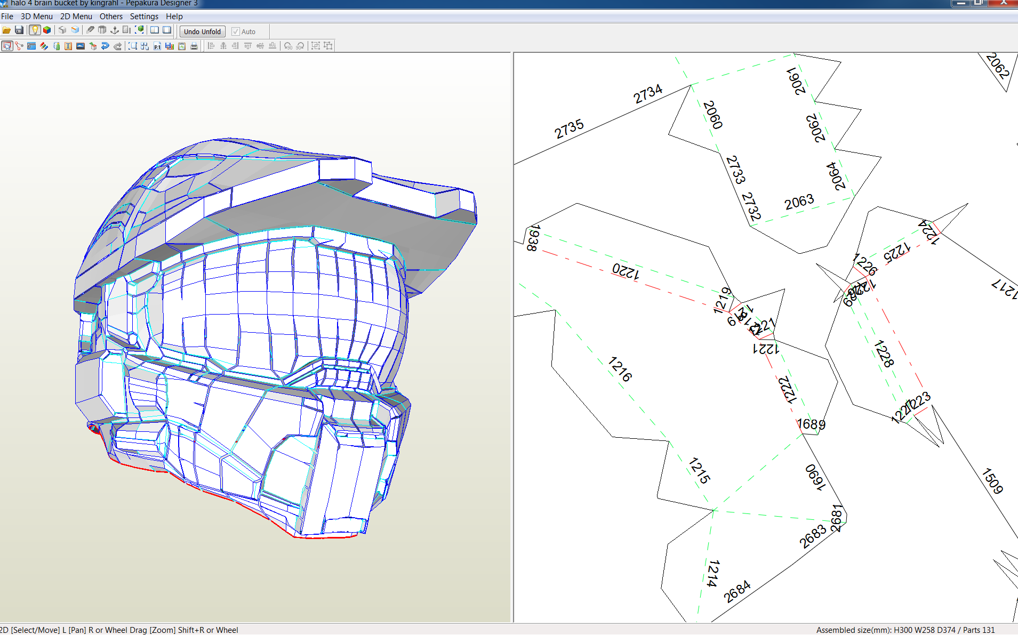The image size is (1018, 635).
Task: Click edge number 1509 in 2D pattern
Action: [992, 481]
